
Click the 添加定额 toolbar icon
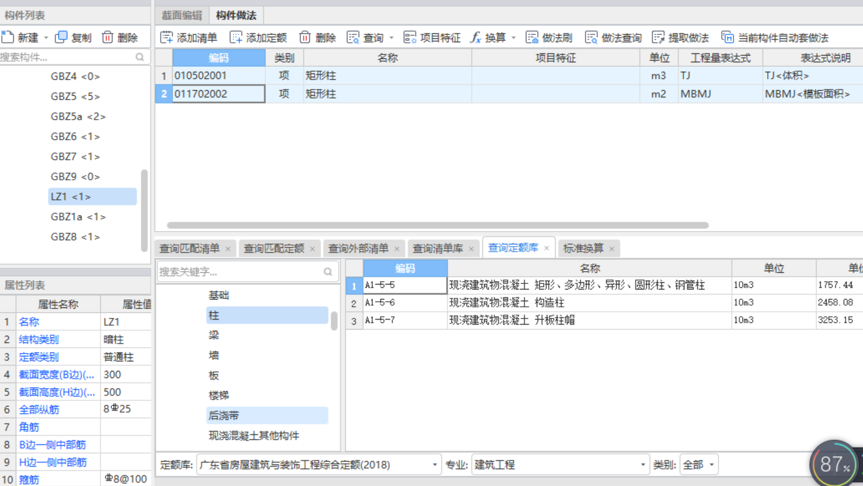point(236,37)
